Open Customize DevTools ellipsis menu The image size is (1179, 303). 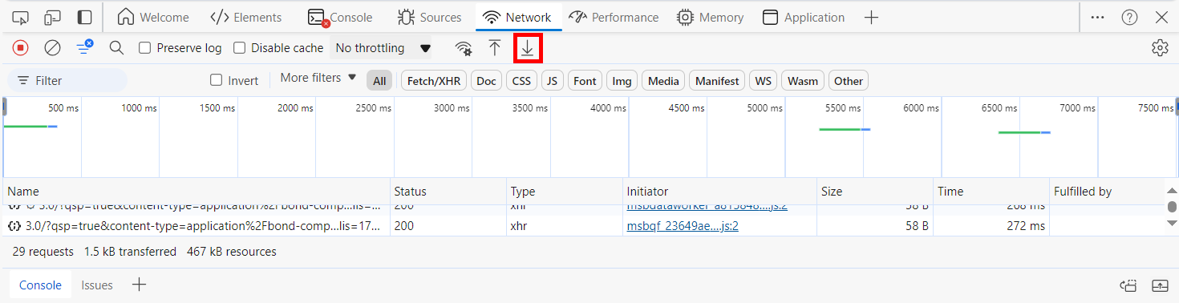[1098, 17]
